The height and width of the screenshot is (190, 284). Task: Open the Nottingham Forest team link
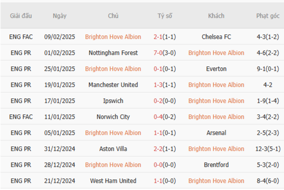pos(113,53)
